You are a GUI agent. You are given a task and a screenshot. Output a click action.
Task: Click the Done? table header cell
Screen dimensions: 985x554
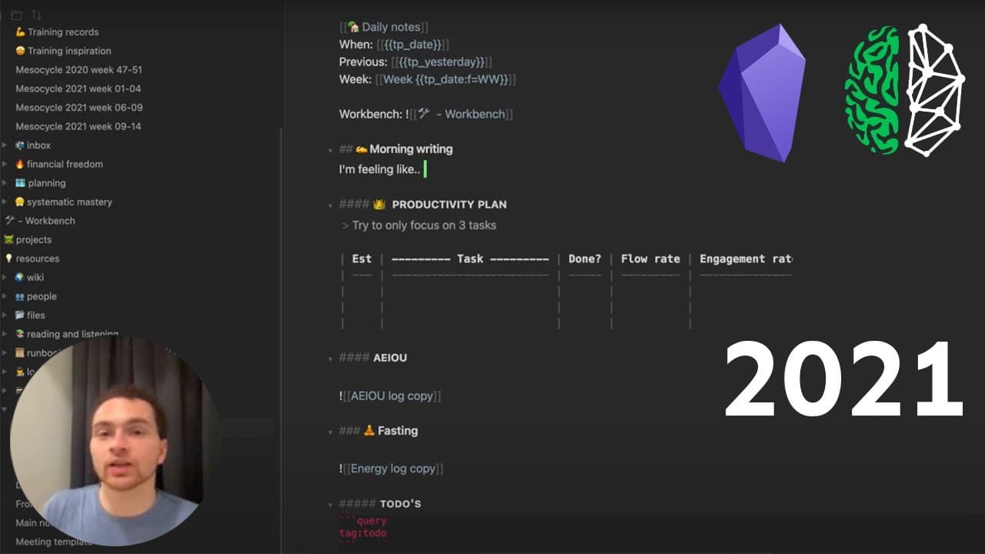[x=585, y=259]
